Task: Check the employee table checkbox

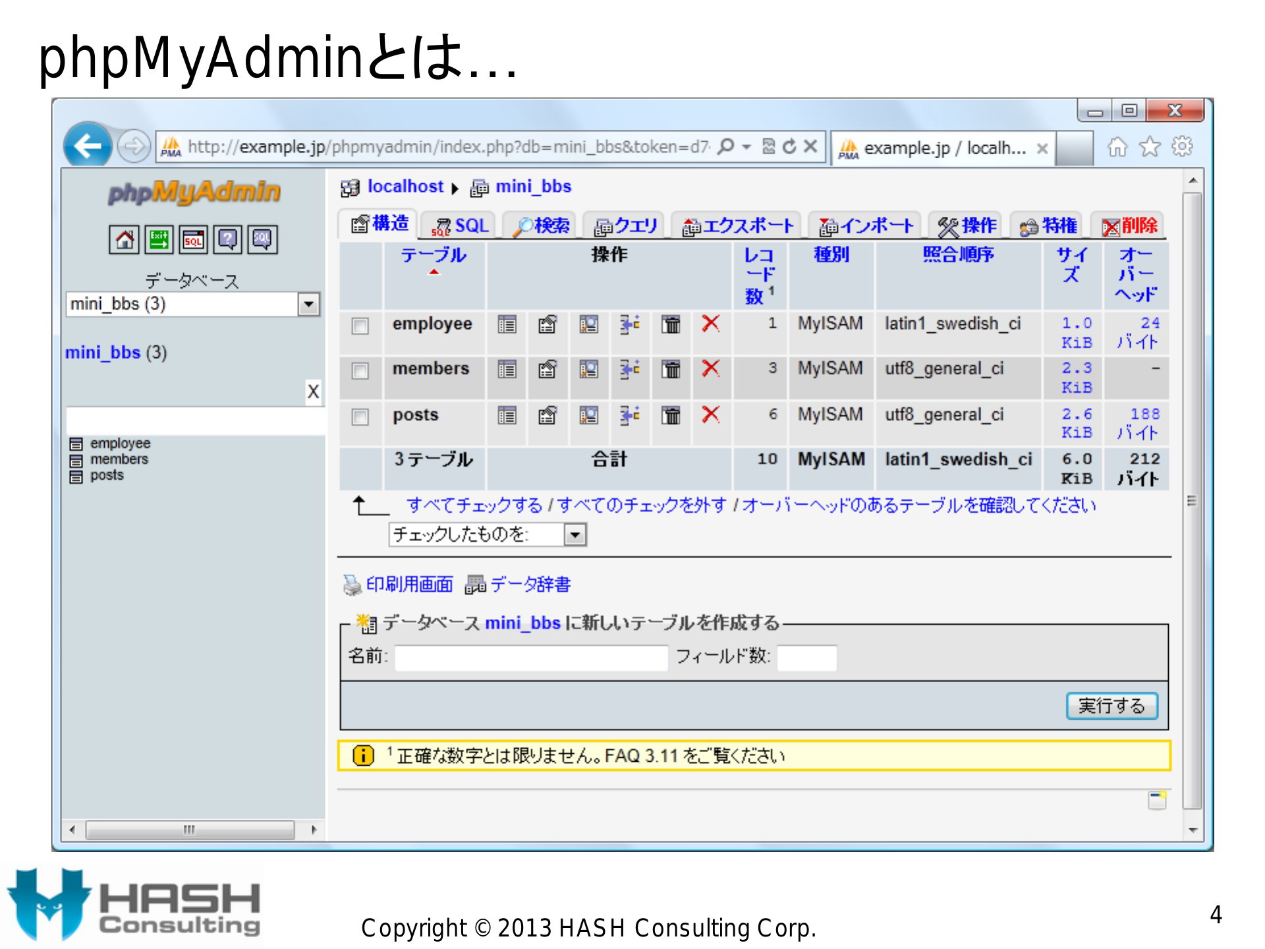Action: tap(360, 326)
